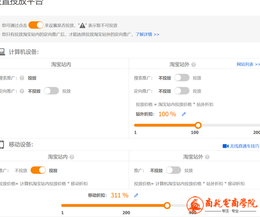
Task: Click the 311 % 移动折扣 value
Action: coord(119,195)
